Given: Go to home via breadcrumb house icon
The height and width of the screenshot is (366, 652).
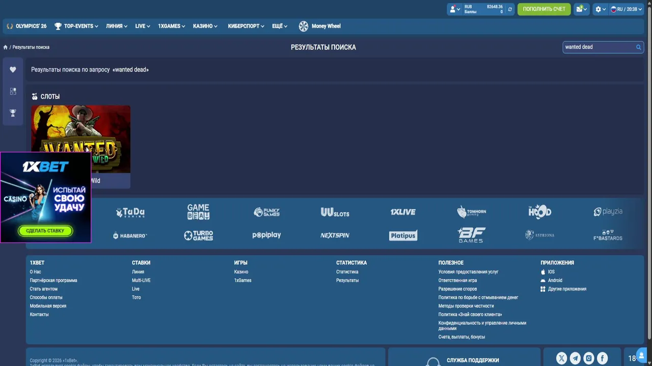Looking at the screenshot, I should (x=6, y=47).
